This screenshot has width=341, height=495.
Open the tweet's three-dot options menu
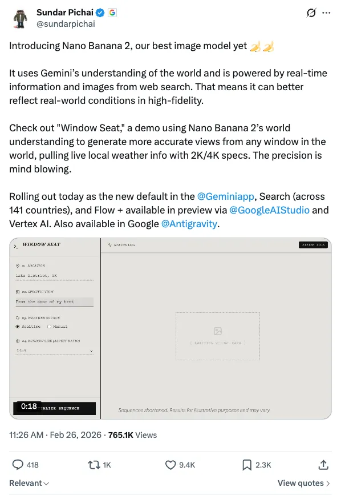(327, 13)
